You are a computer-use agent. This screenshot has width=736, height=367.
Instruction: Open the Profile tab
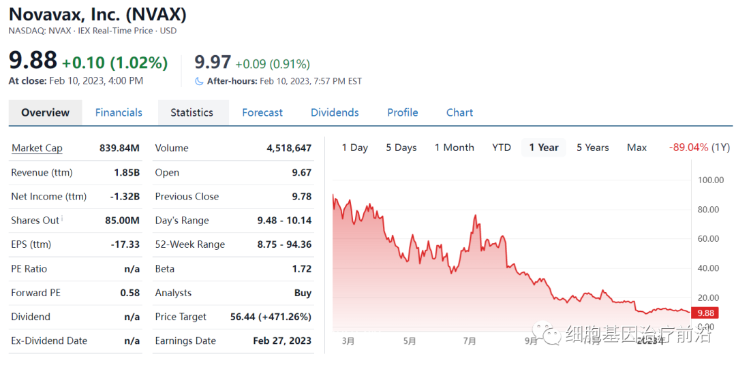click(403, 112)
